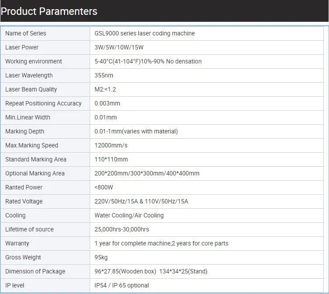Click the marking depth value 0.01-1mm

136,131
